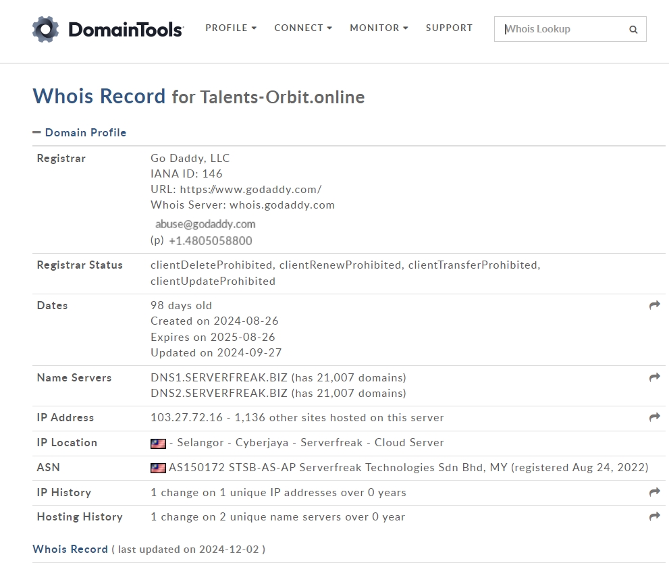
Task: Click the share arrow in the Hosting History row
Action: [655, 516]
